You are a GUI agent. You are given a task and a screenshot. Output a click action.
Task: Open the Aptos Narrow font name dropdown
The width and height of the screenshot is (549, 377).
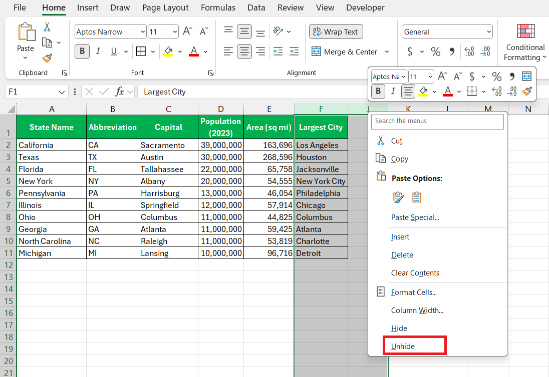(x=142, y=32)
